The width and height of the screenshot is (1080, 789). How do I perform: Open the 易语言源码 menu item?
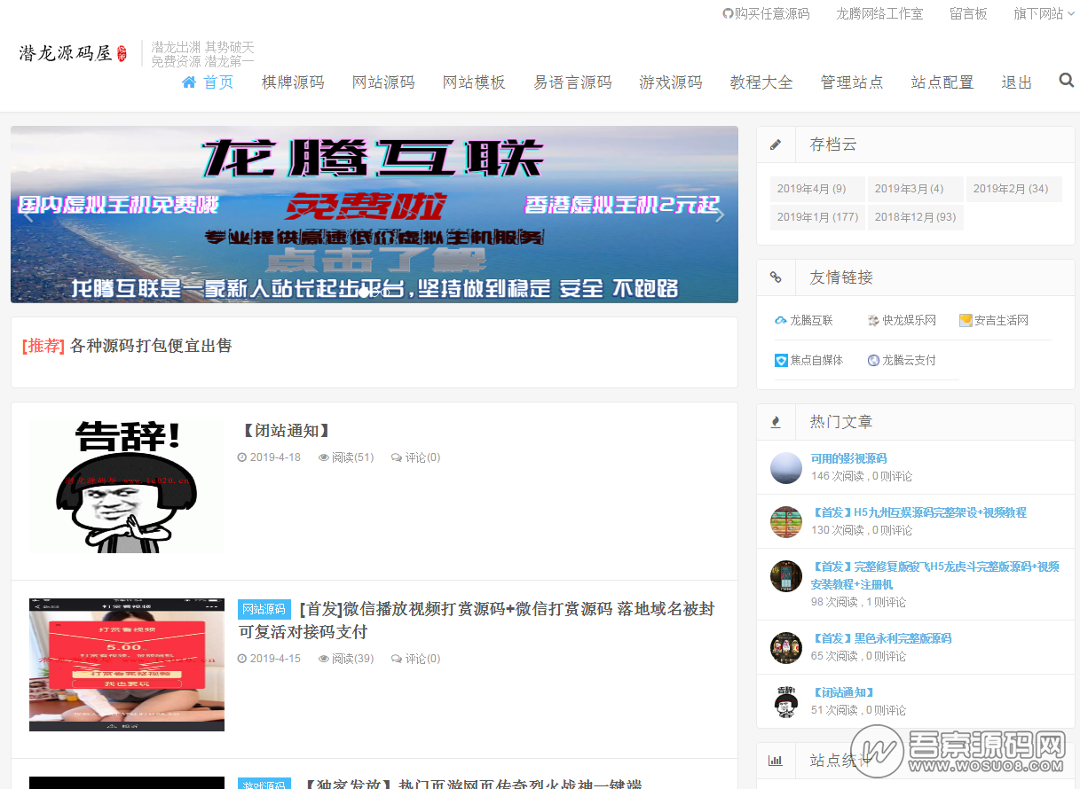pyautogui.click(x=572, y=82)
